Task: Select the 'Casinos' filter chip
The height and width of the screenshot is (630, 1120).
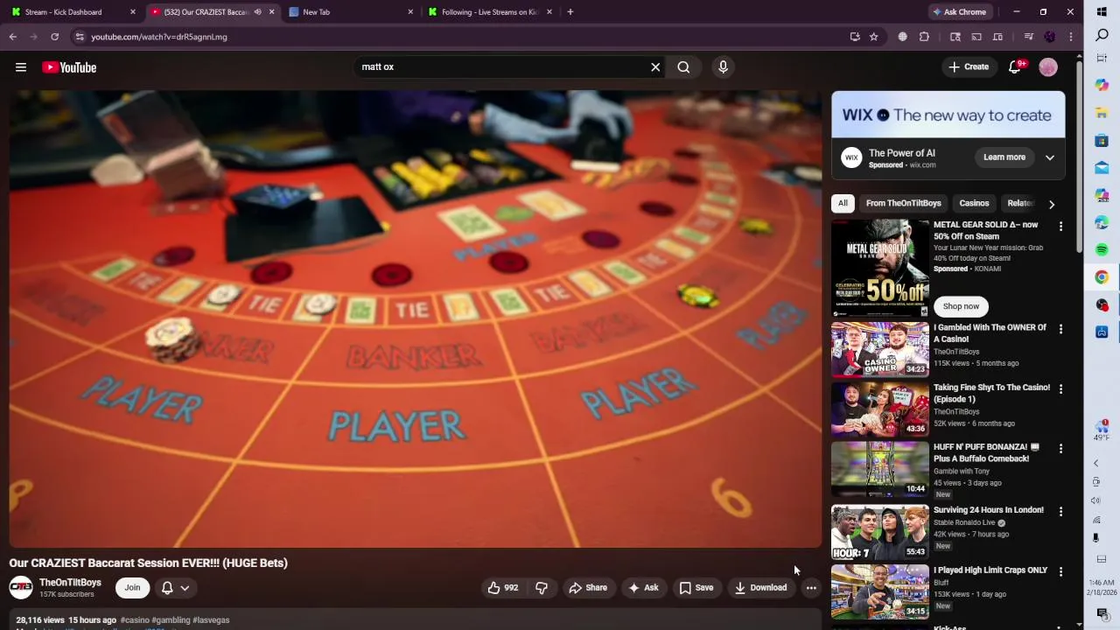Action: point(974,203)
